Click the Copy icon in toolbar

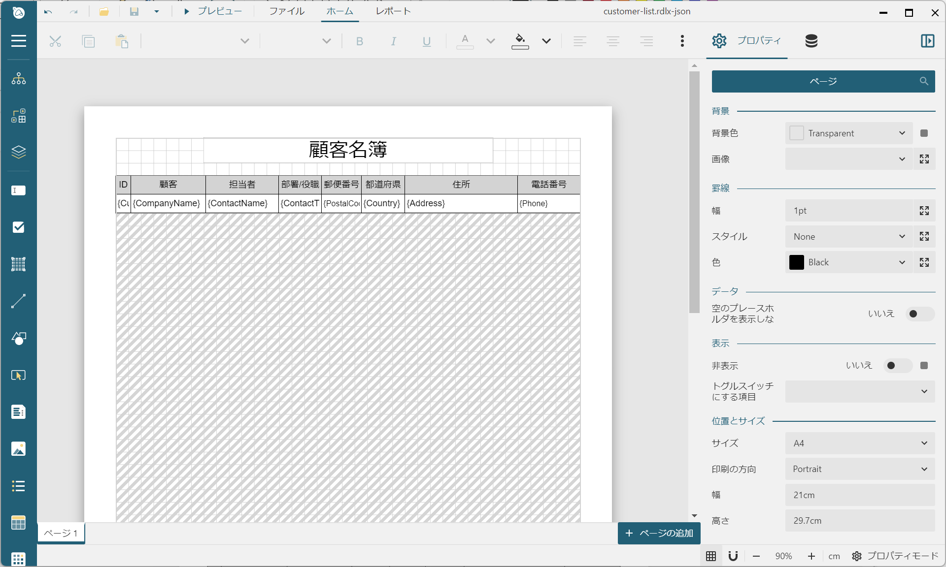[88, 41]
